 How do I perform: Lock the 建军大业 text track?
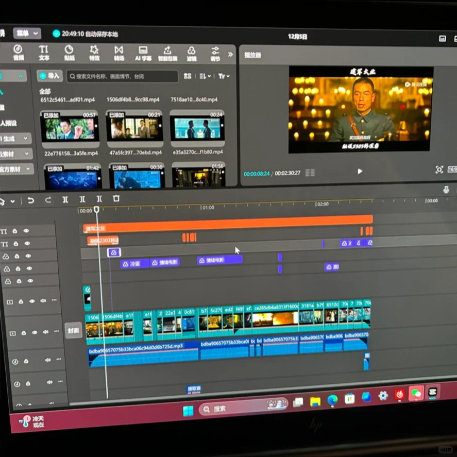click(14, 231)
